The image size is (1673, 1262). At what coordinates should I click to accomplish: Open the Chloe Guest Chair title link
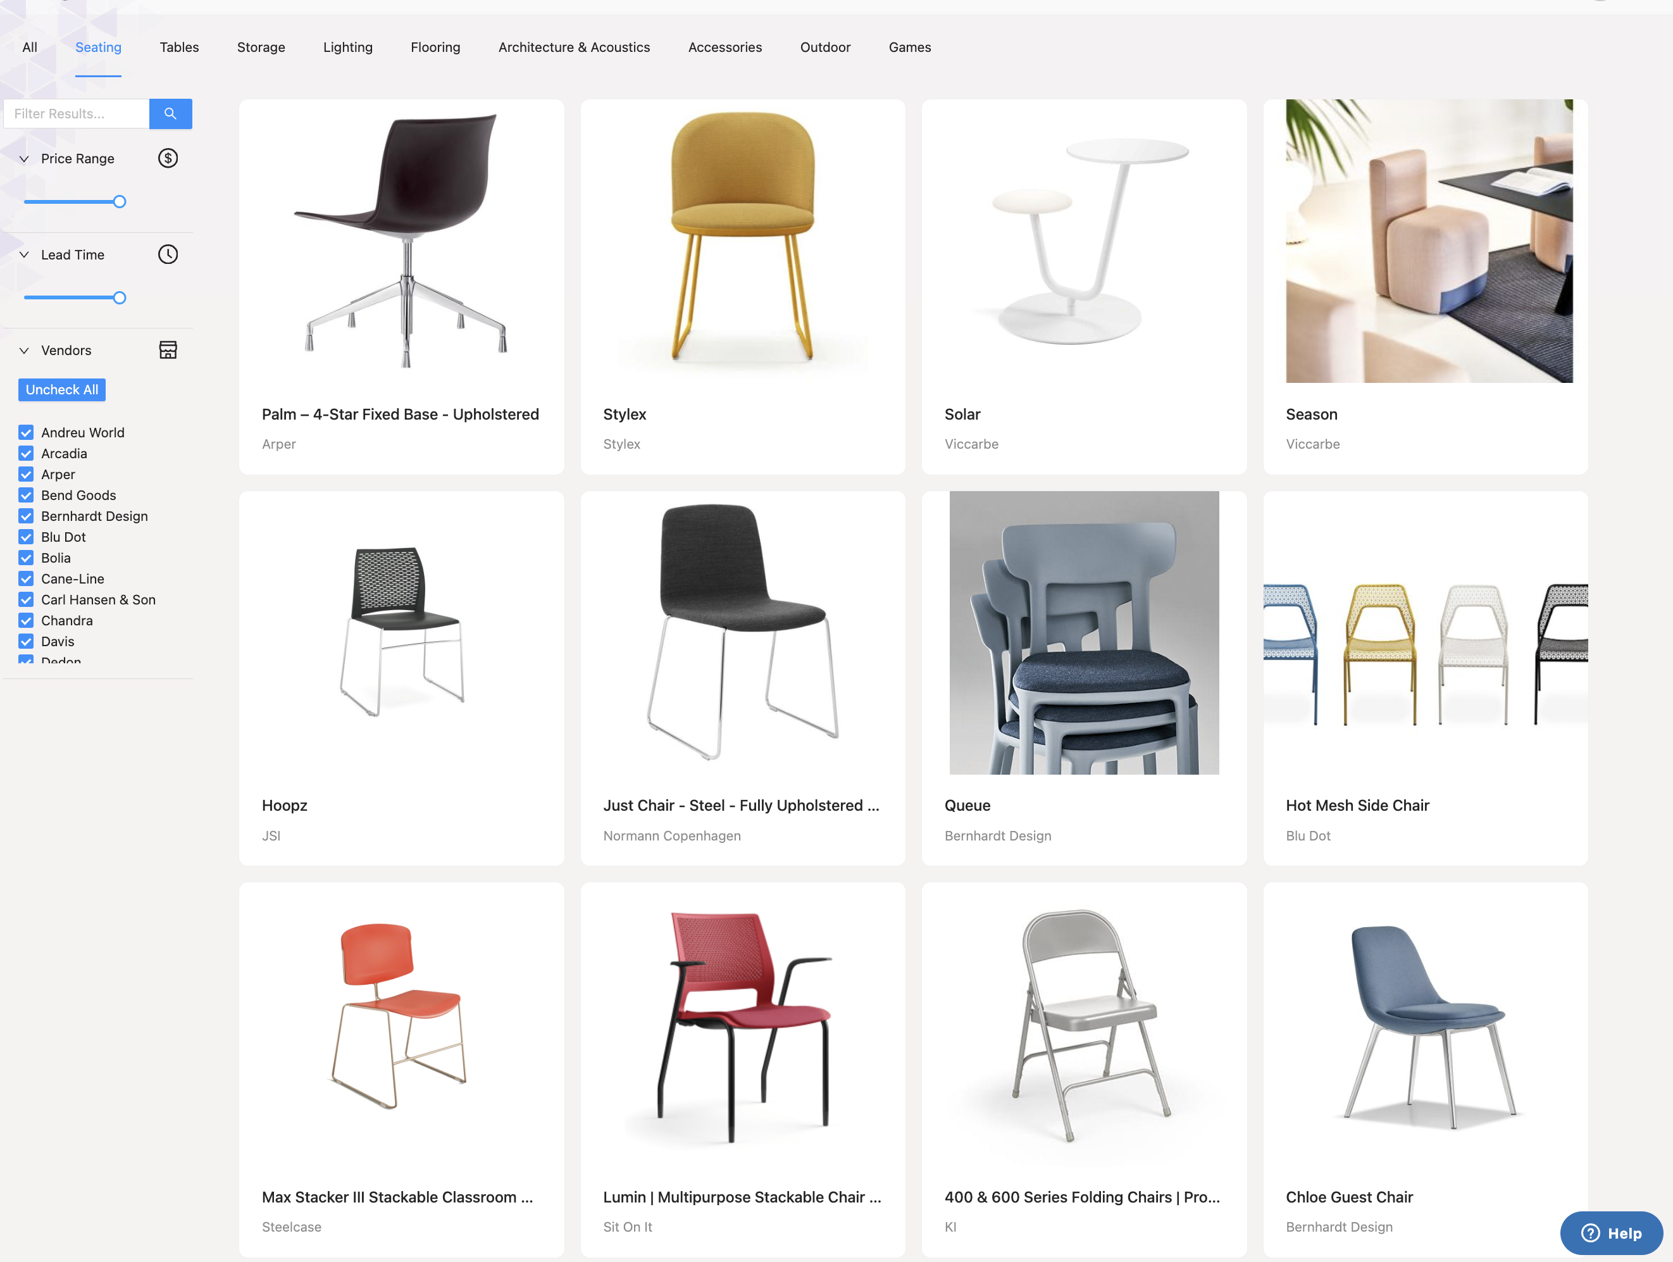(x=1349, y=1197)
